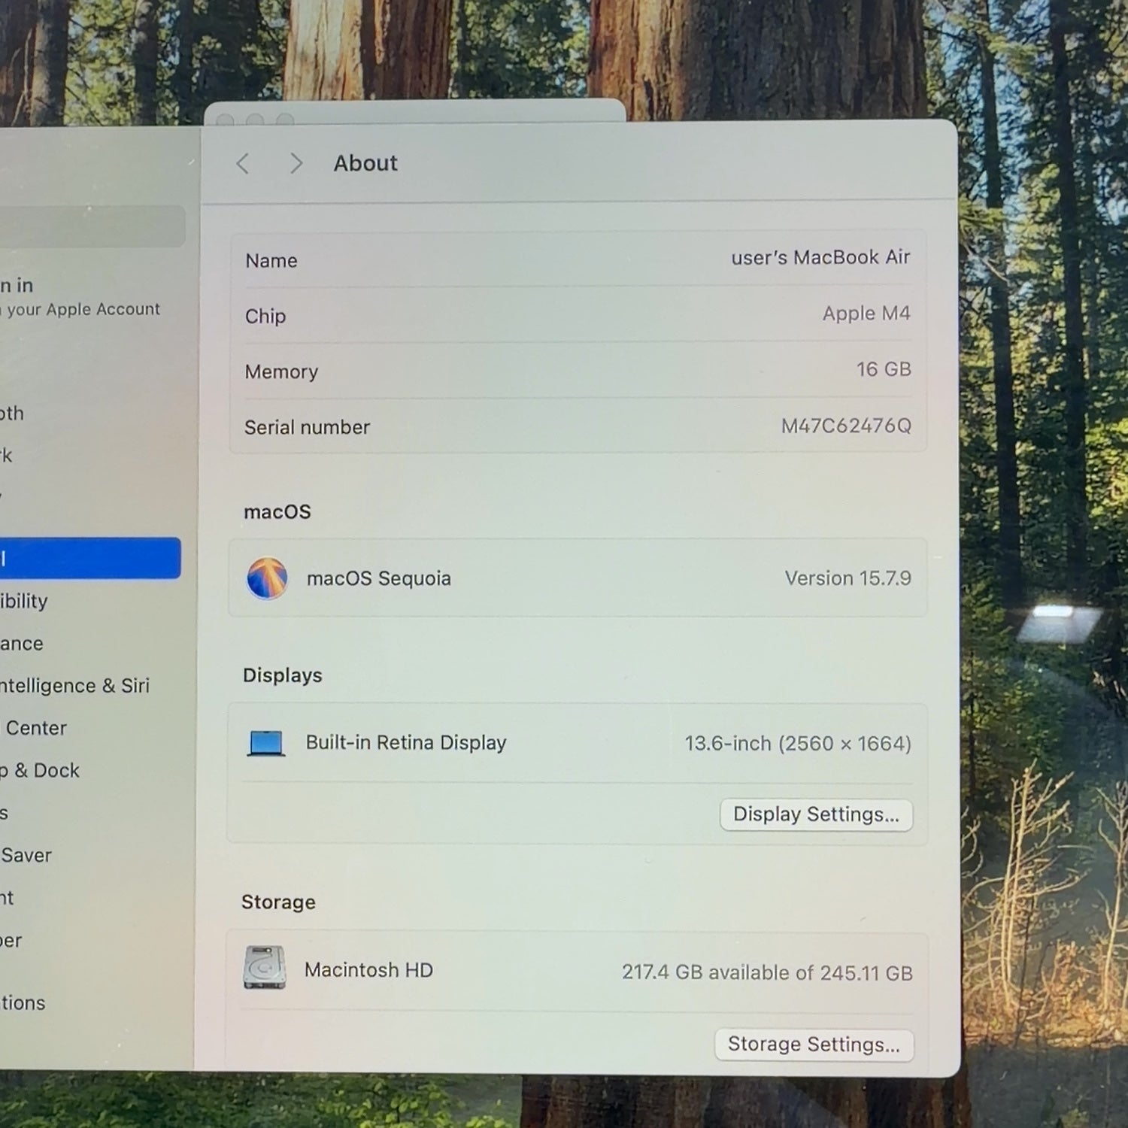Click the "Macintosh HD" label
Viewport: 1128px width, 1128px height.
point(368,970)
